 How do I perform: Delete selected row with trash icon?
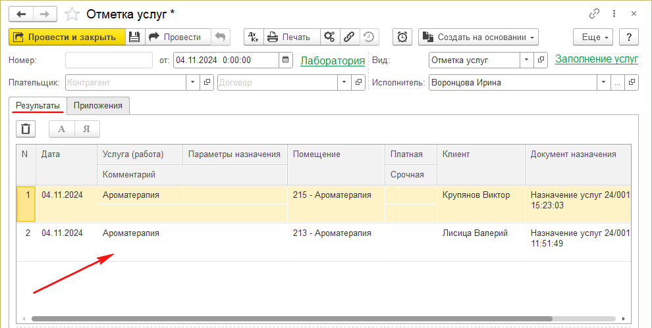coord(26,129)
